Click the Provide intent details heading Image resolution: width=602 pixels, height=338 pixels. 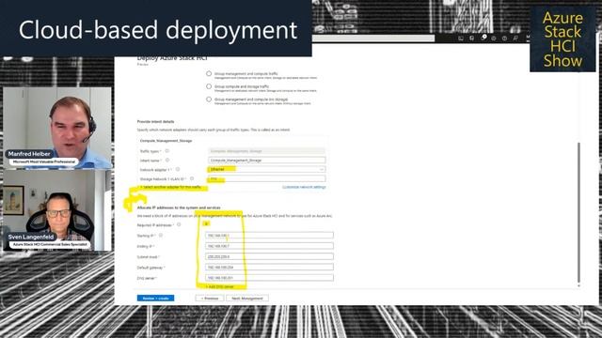click(155, 121)
